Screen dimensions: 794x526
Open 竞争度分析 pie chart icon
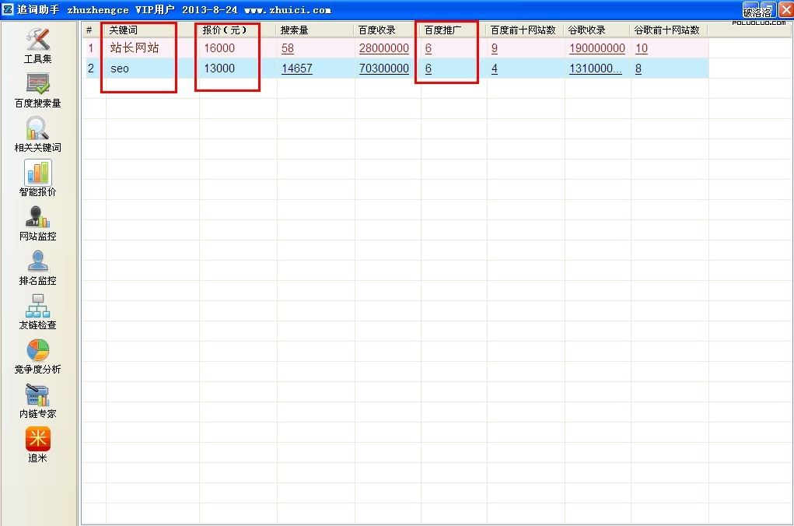tap(37, 354)
